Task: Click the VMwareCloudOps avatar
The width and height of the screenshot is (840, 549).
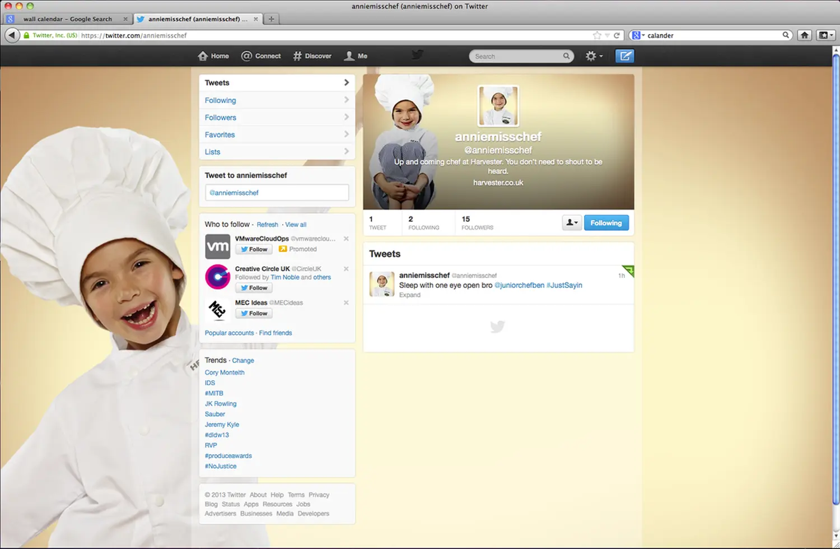Action: (217, 246)
